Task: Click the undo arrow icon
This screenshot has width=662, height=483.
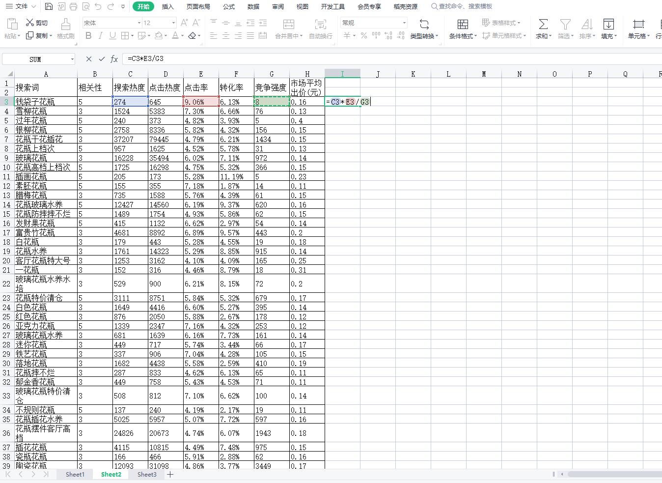Action: (x=98, y=6)
